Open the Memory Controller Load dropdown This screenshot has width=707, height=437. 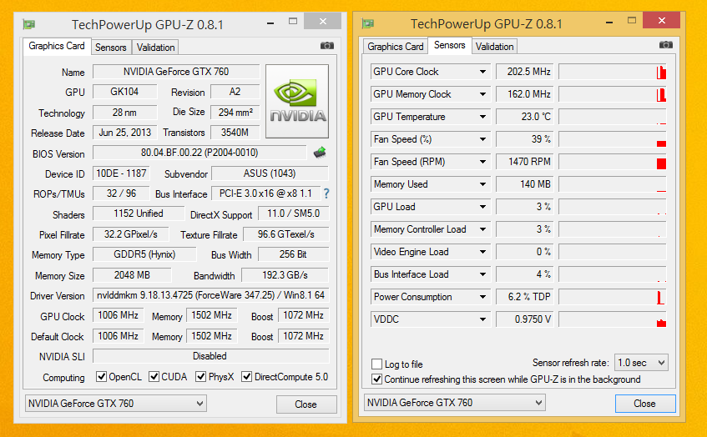pos(482,229)
